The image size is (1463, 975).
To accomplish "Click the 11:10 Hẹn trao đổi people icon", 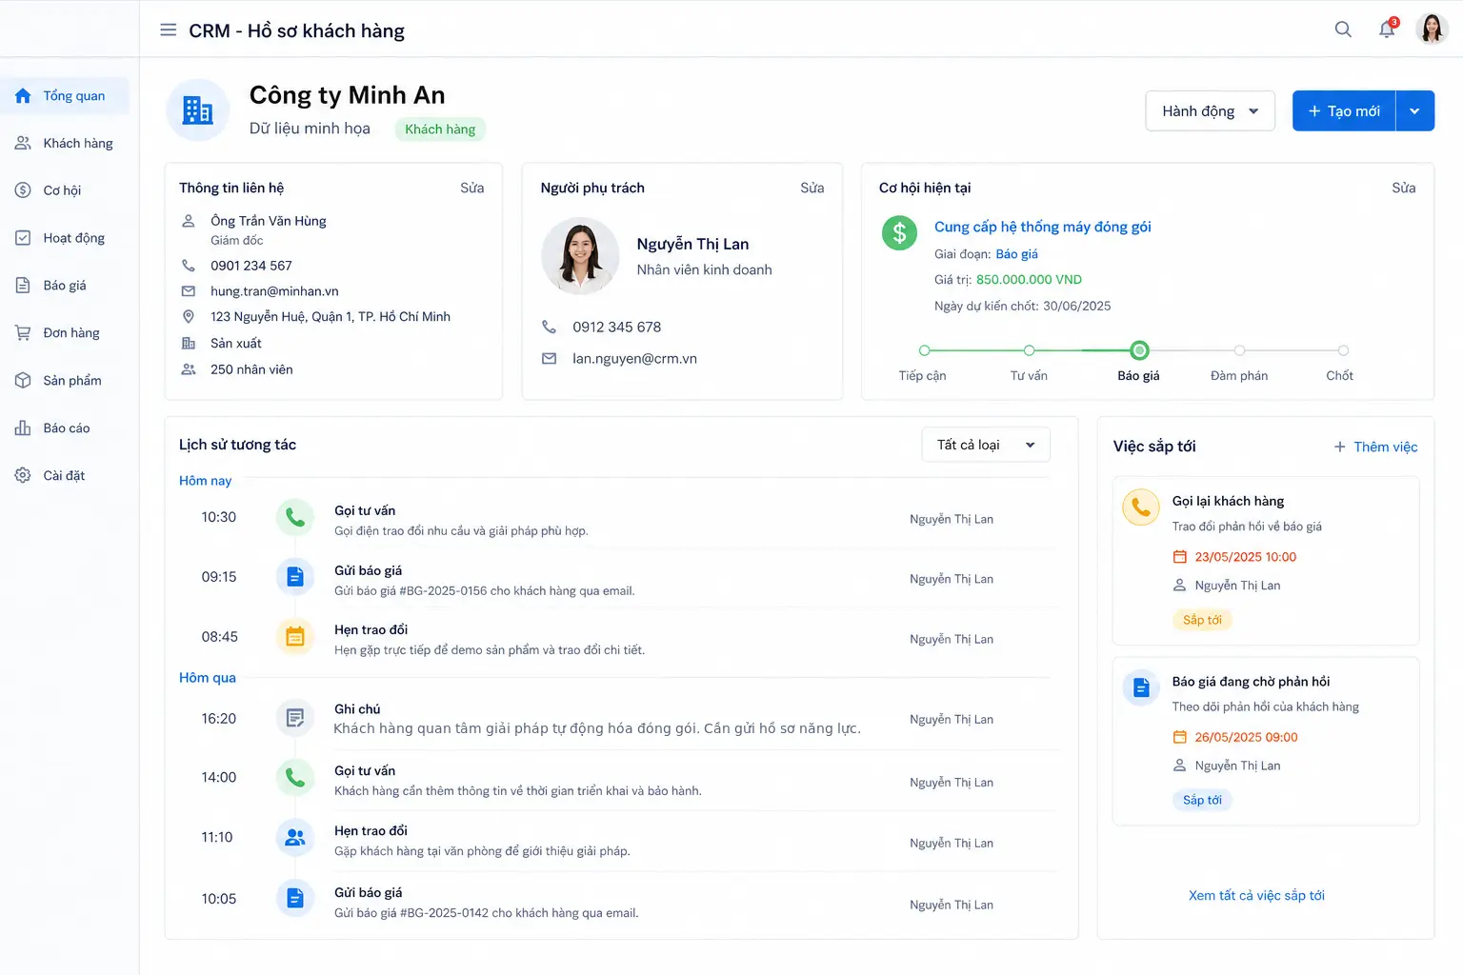I will (295, 838).
